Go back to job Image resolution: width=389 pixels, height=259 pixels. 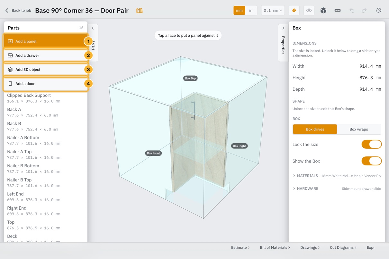click(x=18, y=11)
